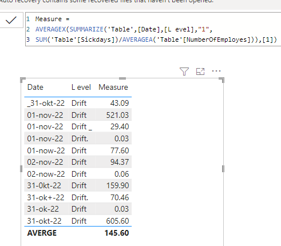Click AVERAGEA in formula line 3
The width and height of the screenshot is (281, 246).
coord(137,39)
